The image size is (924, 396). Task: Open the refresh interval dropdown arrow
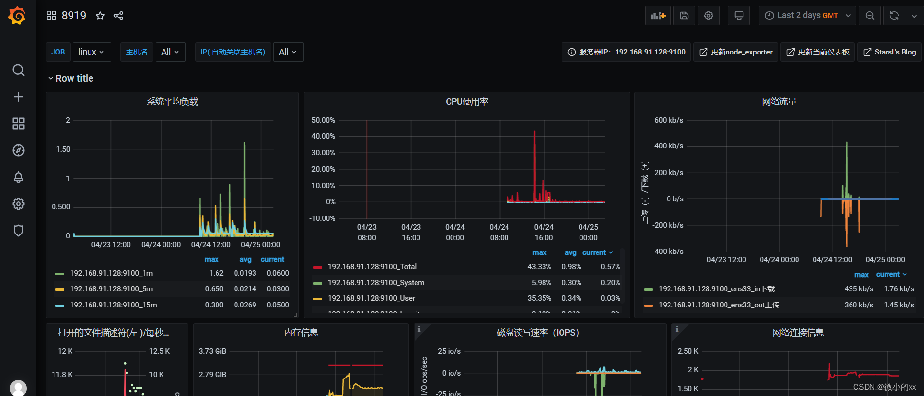[x=914, y=16]
